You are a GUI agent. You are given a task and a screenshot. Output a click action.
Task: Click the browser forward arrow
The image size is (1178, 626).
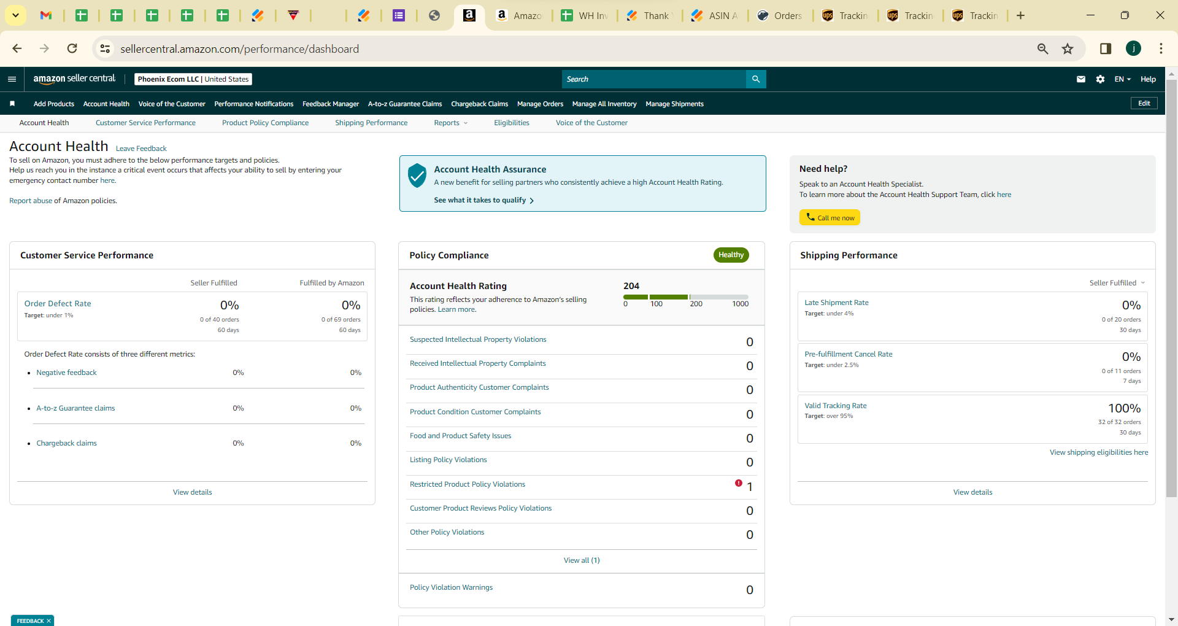(44, 48)
